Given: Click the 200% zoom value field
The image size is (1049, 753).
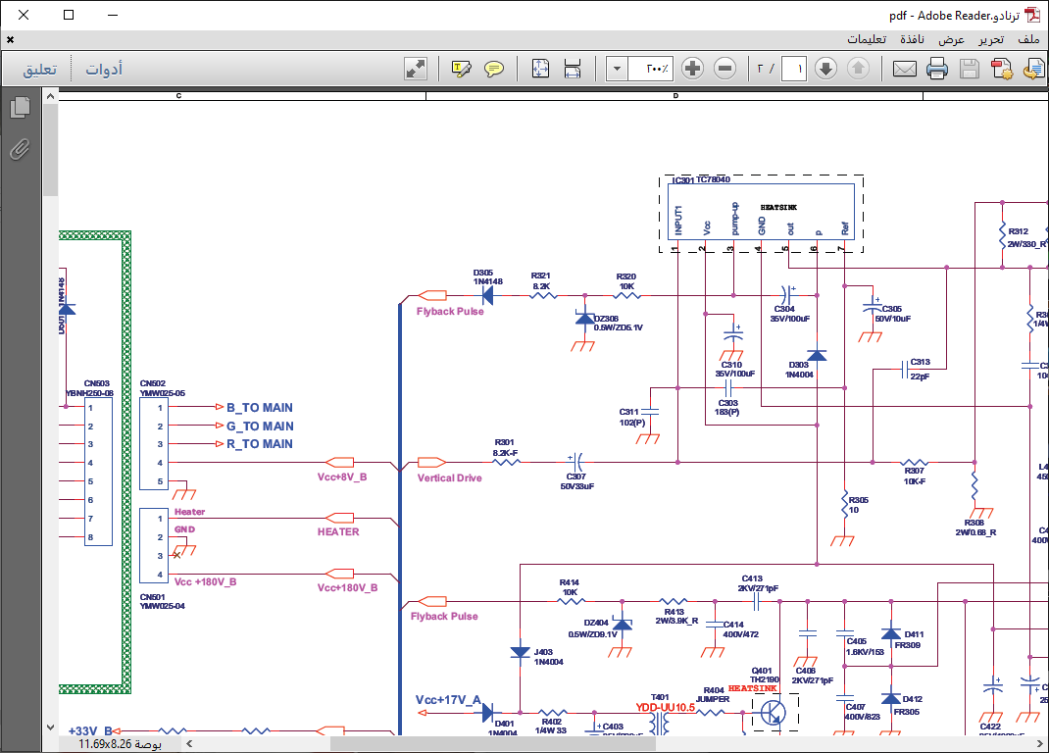Looking at the screenshot, I should point(650,69).
